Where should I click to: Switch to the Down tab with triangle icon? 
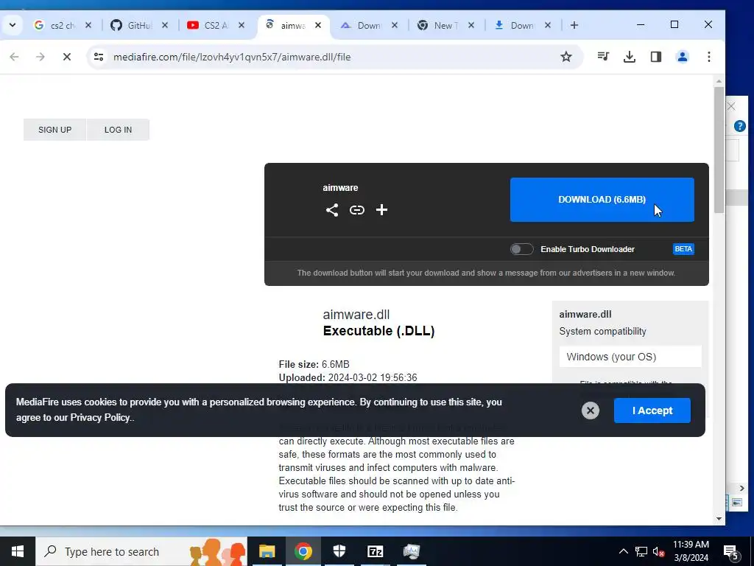tap(370, 25)
